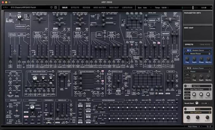Click the save patch icon in top bar

click(55, 7)
